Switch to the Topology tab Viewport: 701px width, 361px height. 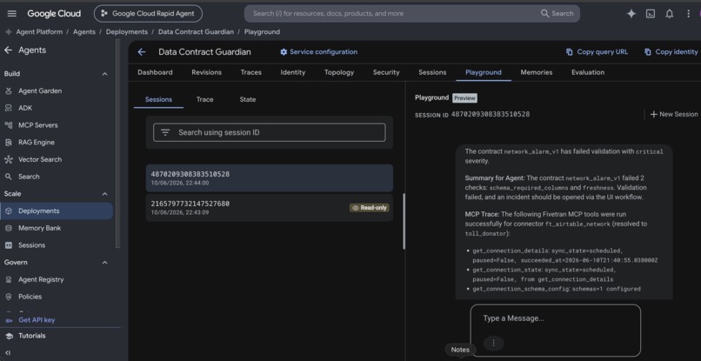coord(339,72)
